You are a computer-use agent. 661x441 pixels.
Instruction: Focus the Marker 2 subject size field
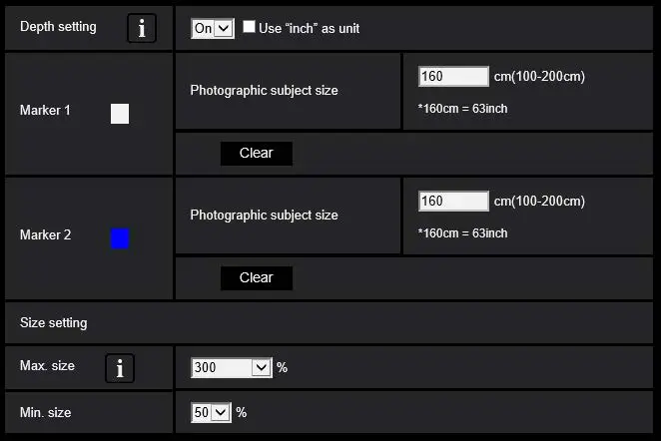pos(453,202)
